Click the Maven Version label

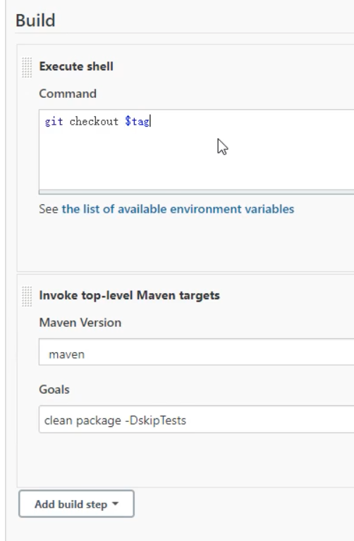point(80,323)
